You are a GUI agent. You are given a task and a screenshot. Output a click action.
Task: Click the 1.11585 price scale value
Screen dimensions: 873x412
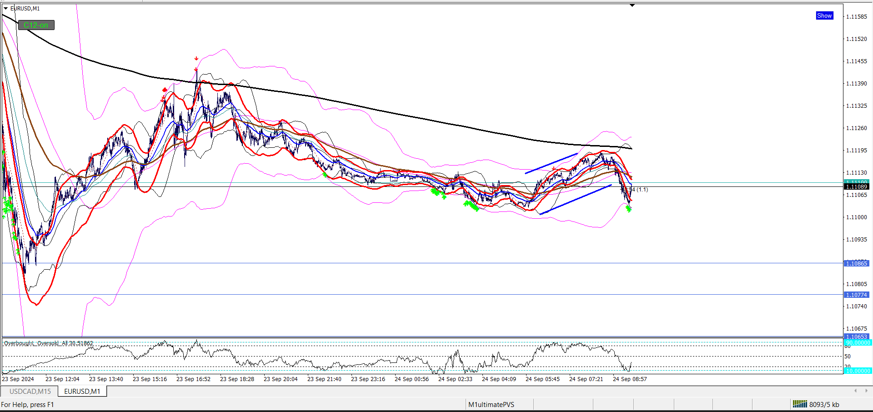(857, 17)
